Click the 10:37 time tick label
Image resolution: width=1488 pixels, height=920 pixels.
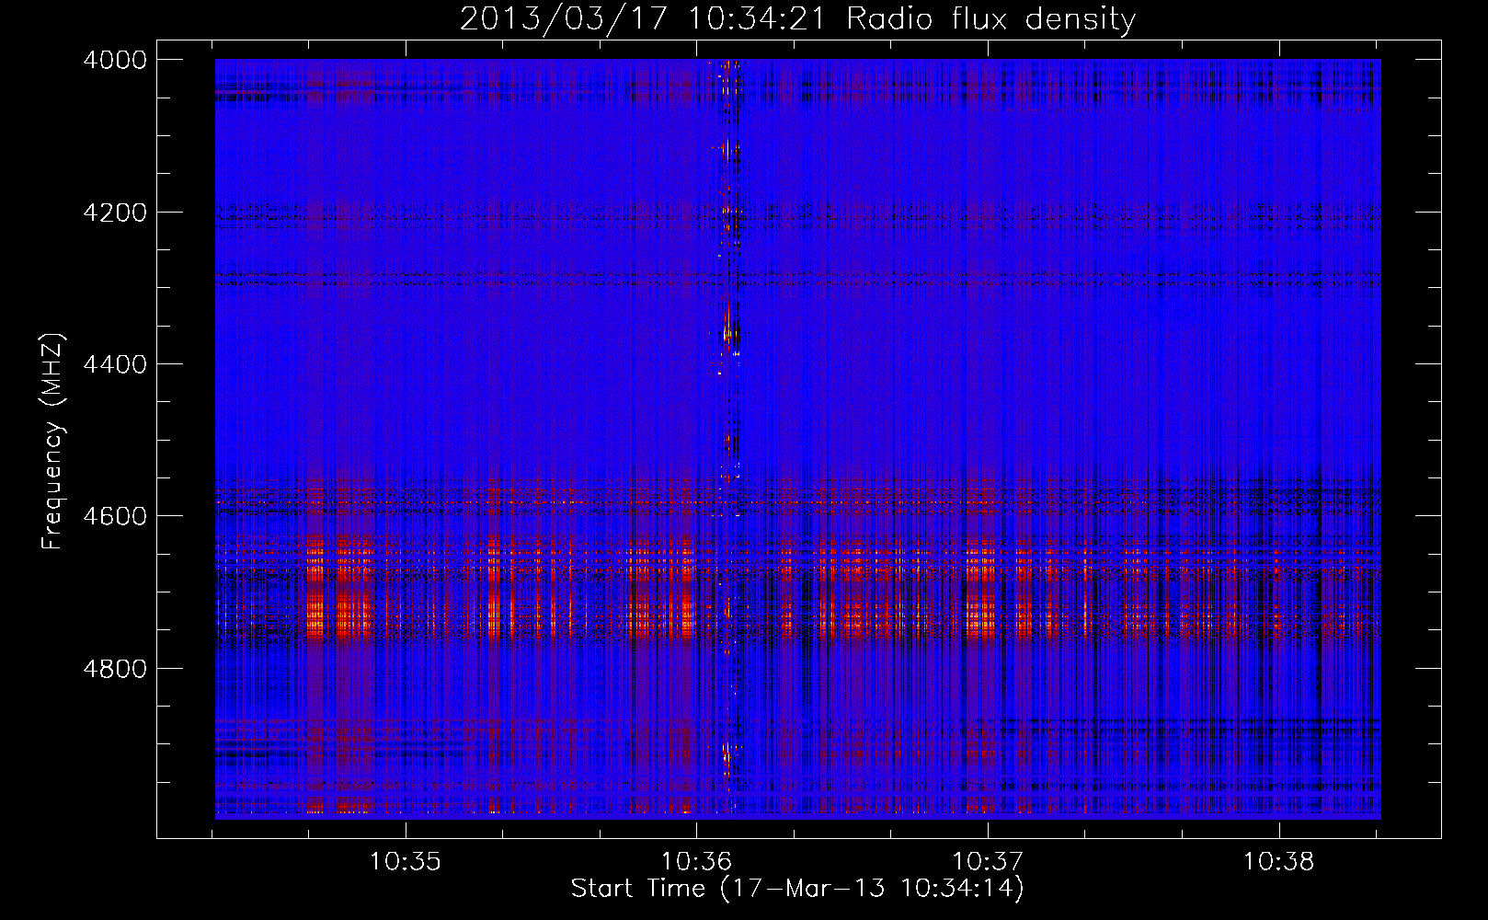(988, 861)
